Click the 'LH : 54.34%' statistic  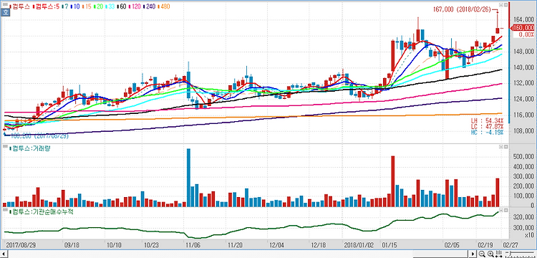point(487,120)
